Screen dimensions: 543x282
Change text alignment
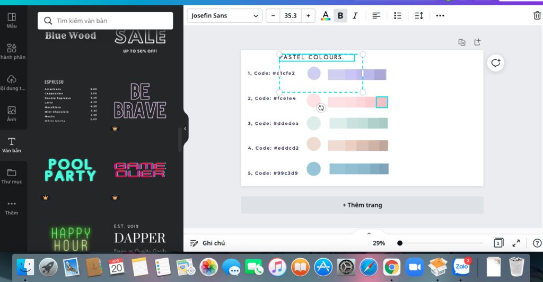[376, 15]
